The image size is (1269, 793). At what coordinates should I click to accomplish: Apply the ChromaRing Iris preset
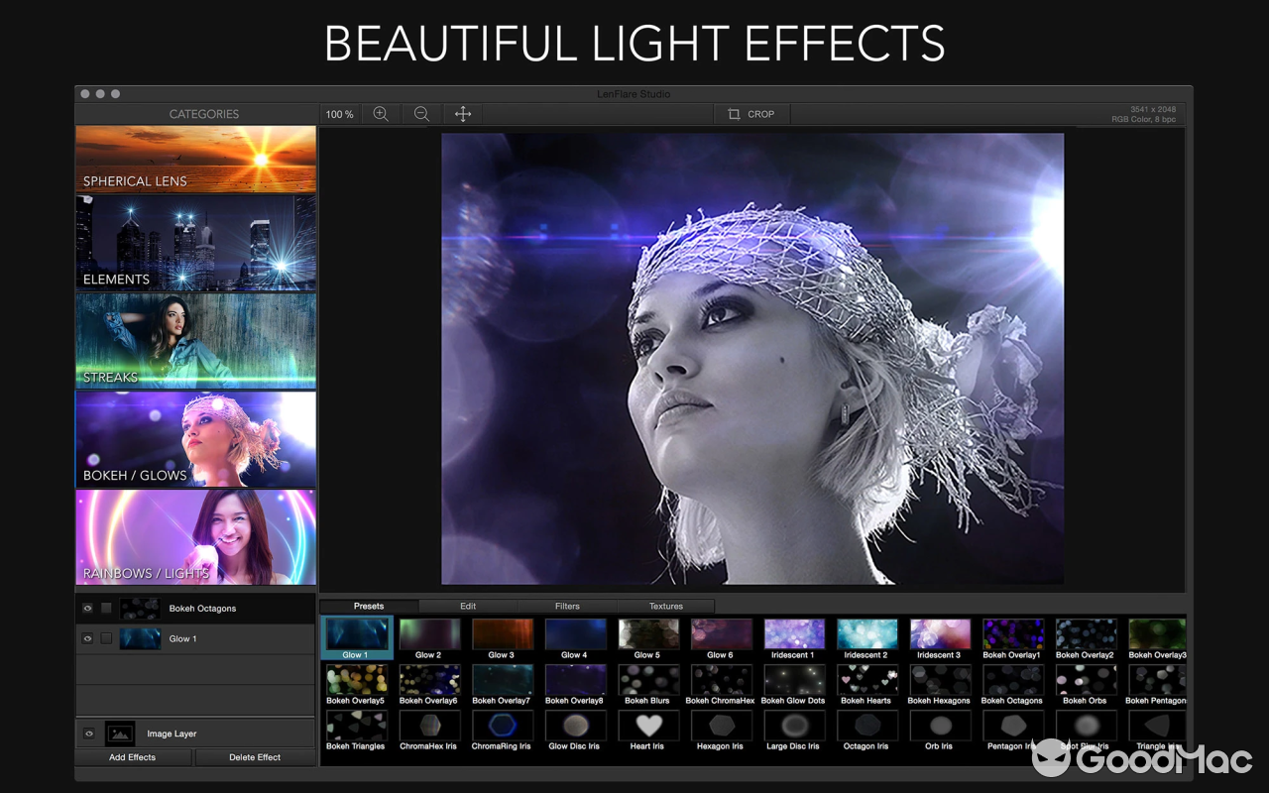[x=503, y=729]
